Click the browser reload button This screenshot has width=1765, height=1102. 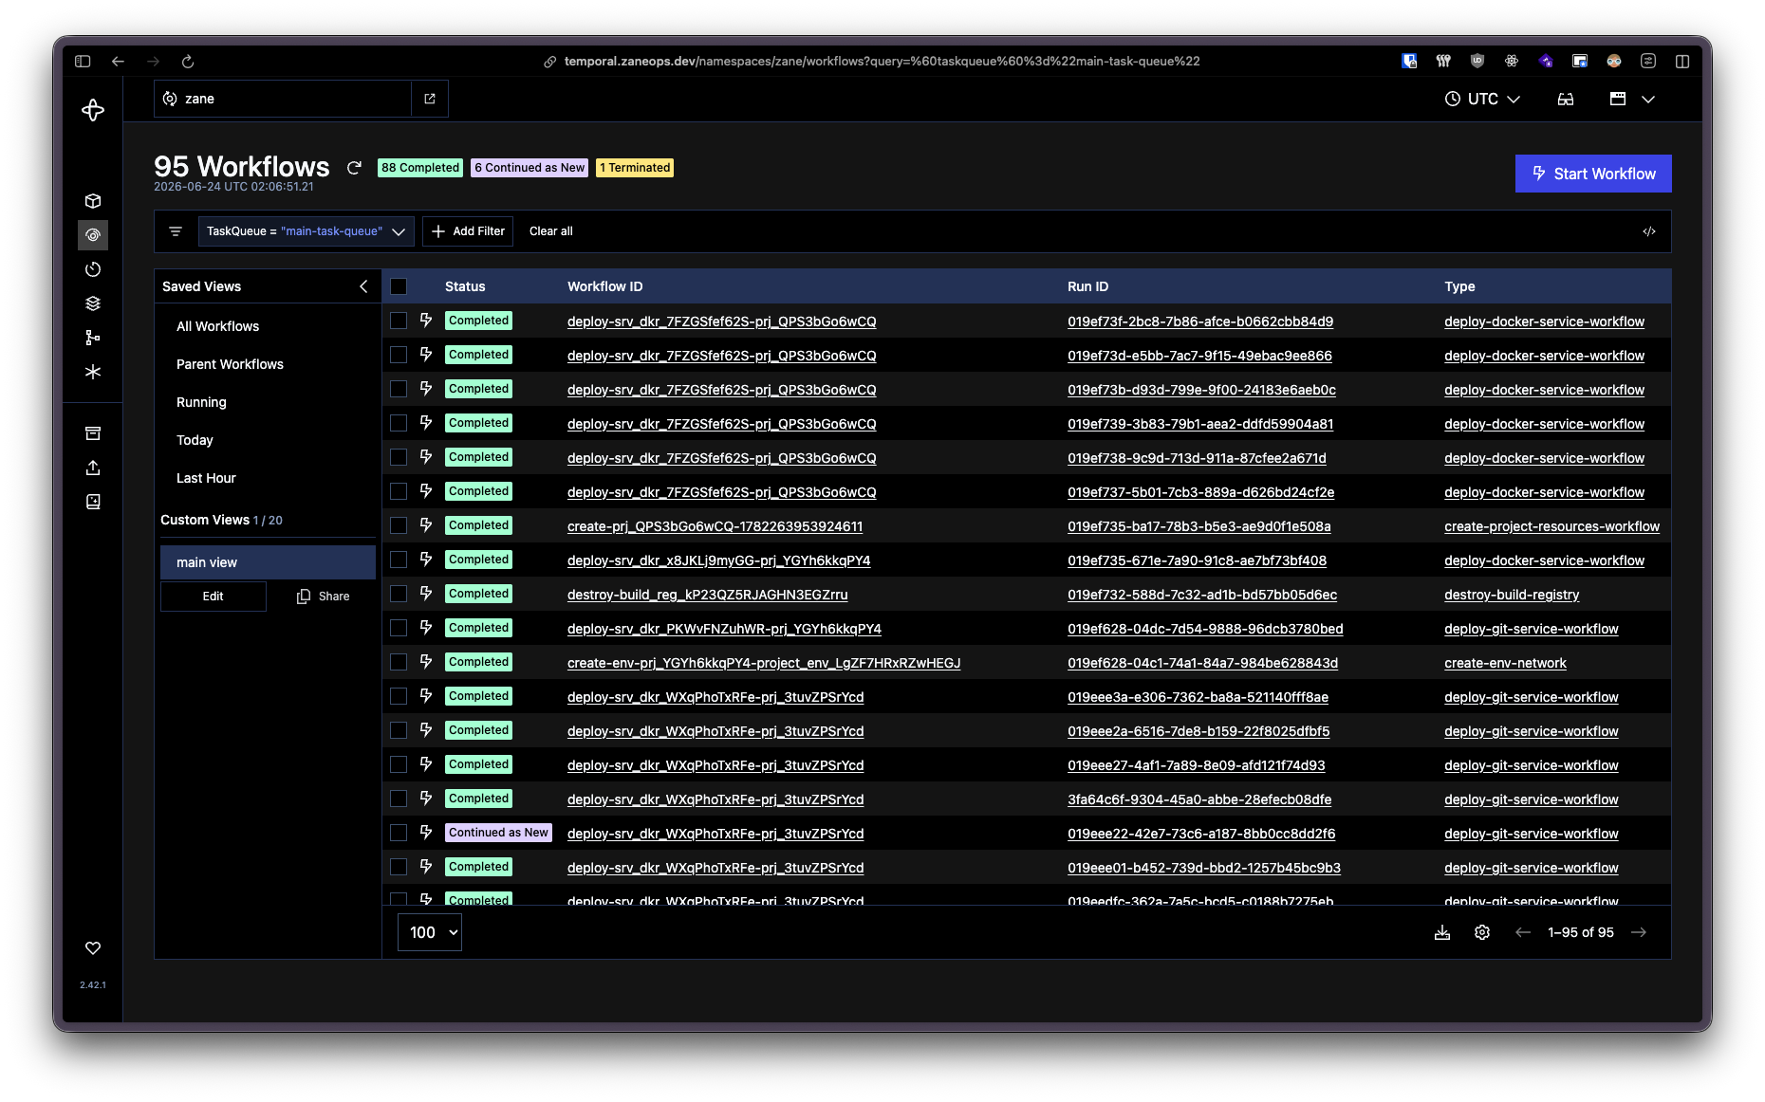pyautogui.click(x=188, y=62)
